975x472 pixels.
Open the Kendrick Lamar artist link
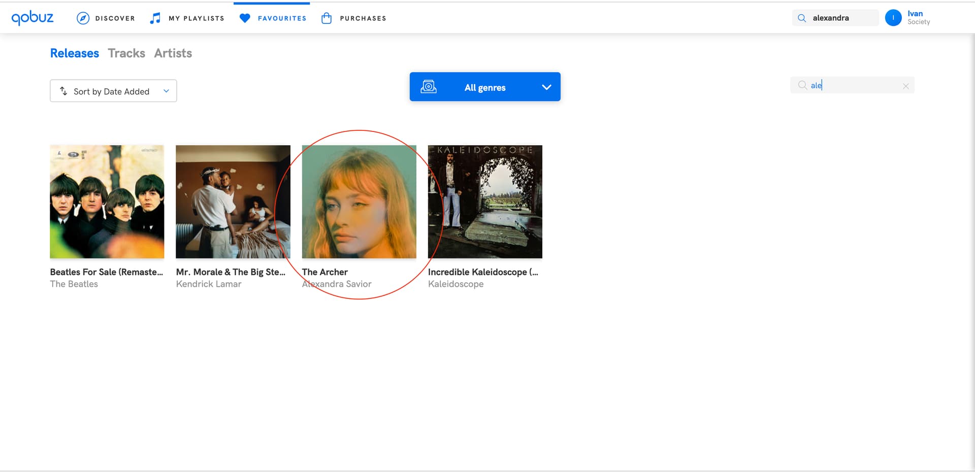click(x=209, y=284)
